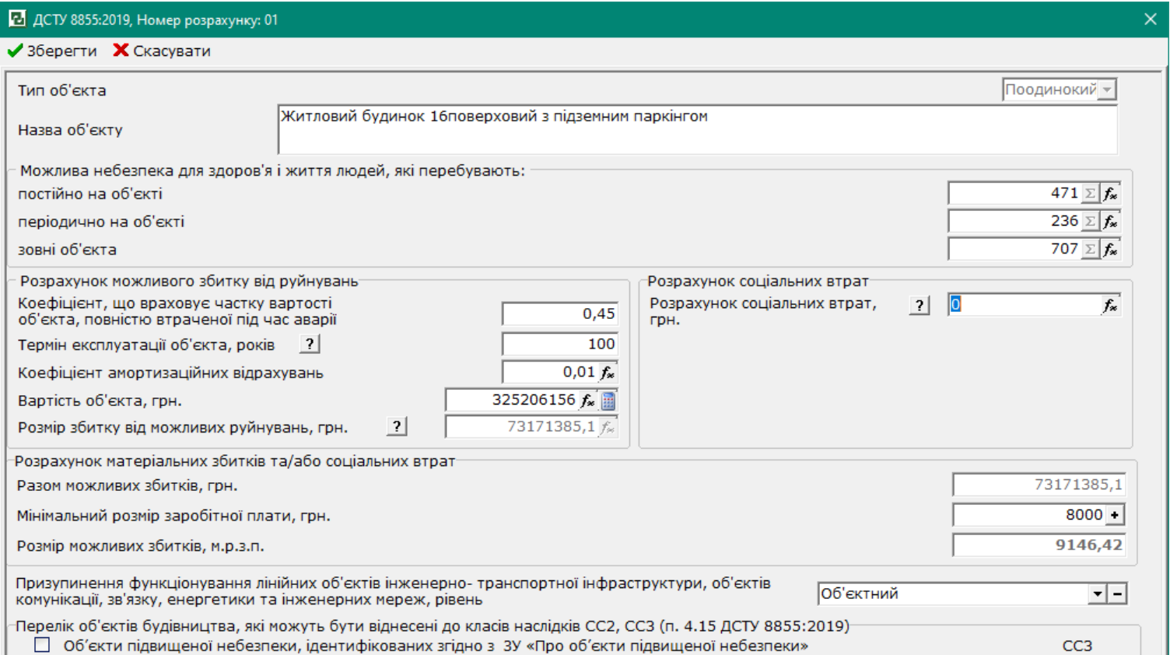Open the formula icon for Розрахунок соціальних втрат
The image size is (1170, 655).
[x=1110, y=306]
